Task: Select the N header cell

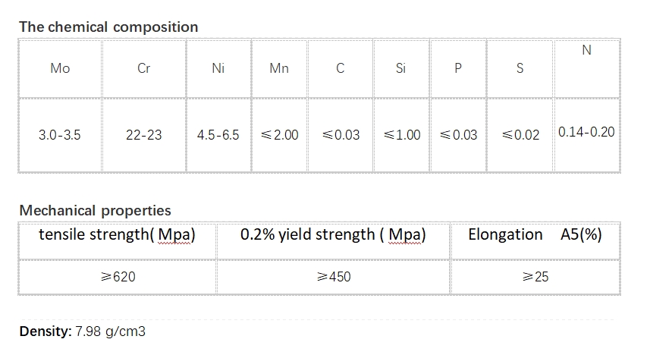Action: [x=586, y=68]
